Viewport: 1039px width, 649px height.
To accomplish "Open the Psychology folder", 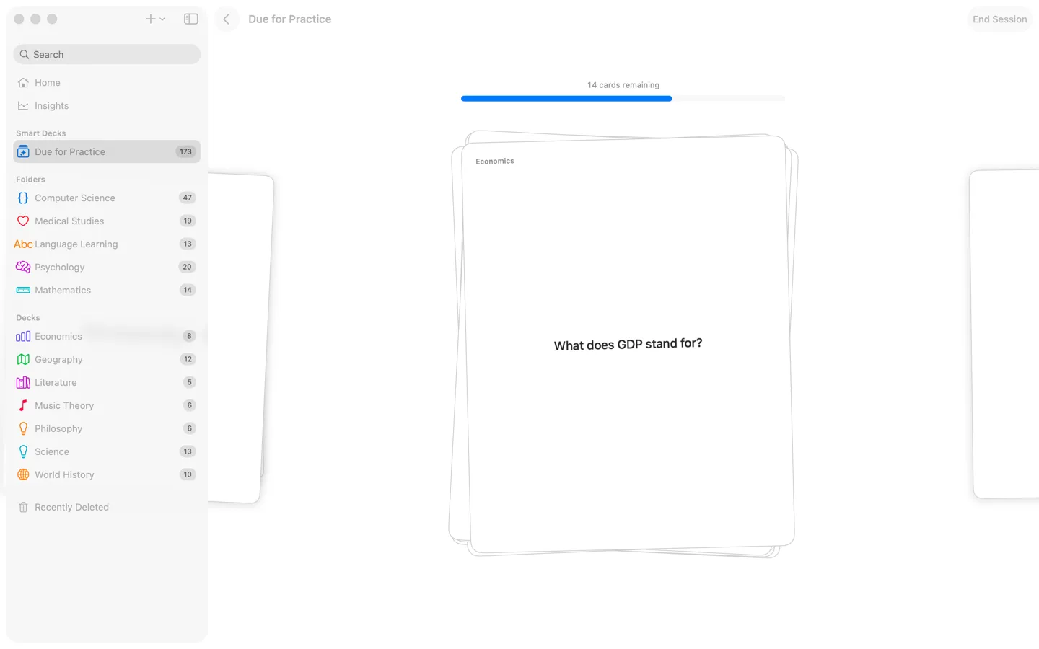I will [107, 267].
